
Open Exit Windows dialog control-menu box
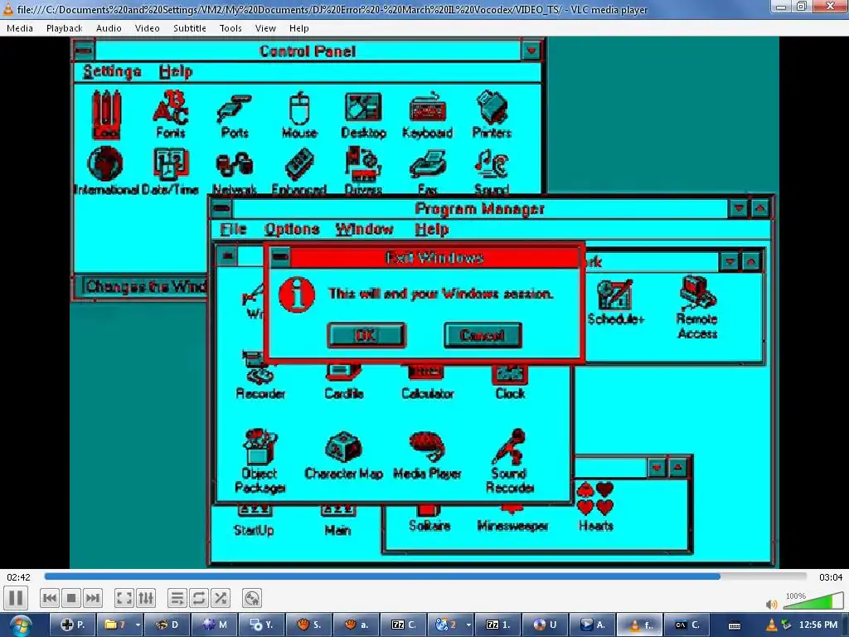[x=280, y=257]
